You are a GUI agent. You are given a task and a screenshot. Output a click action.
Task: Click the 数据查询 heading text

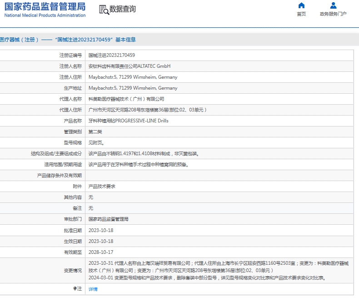coord(123,9)
